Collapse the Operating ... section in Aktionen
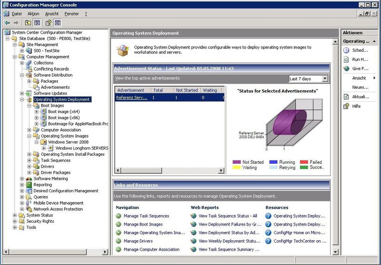 (374, 41)
